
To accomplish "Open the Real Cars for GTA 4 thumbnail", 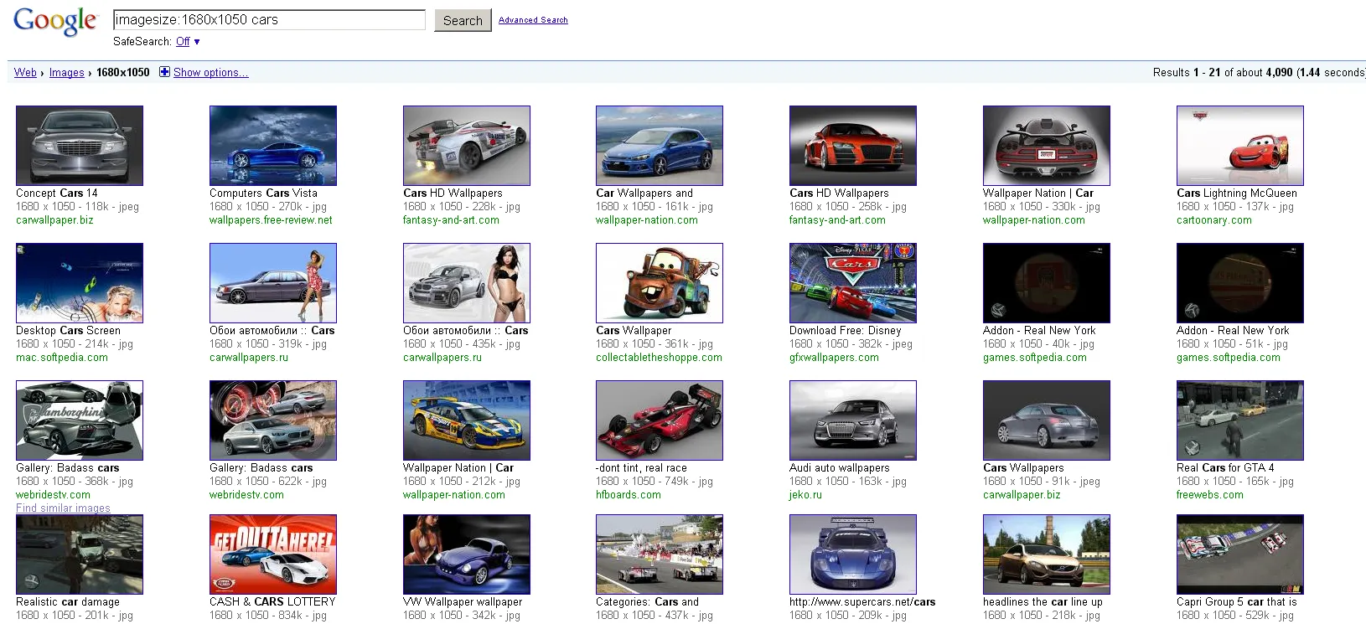I will coord(1240,420).
